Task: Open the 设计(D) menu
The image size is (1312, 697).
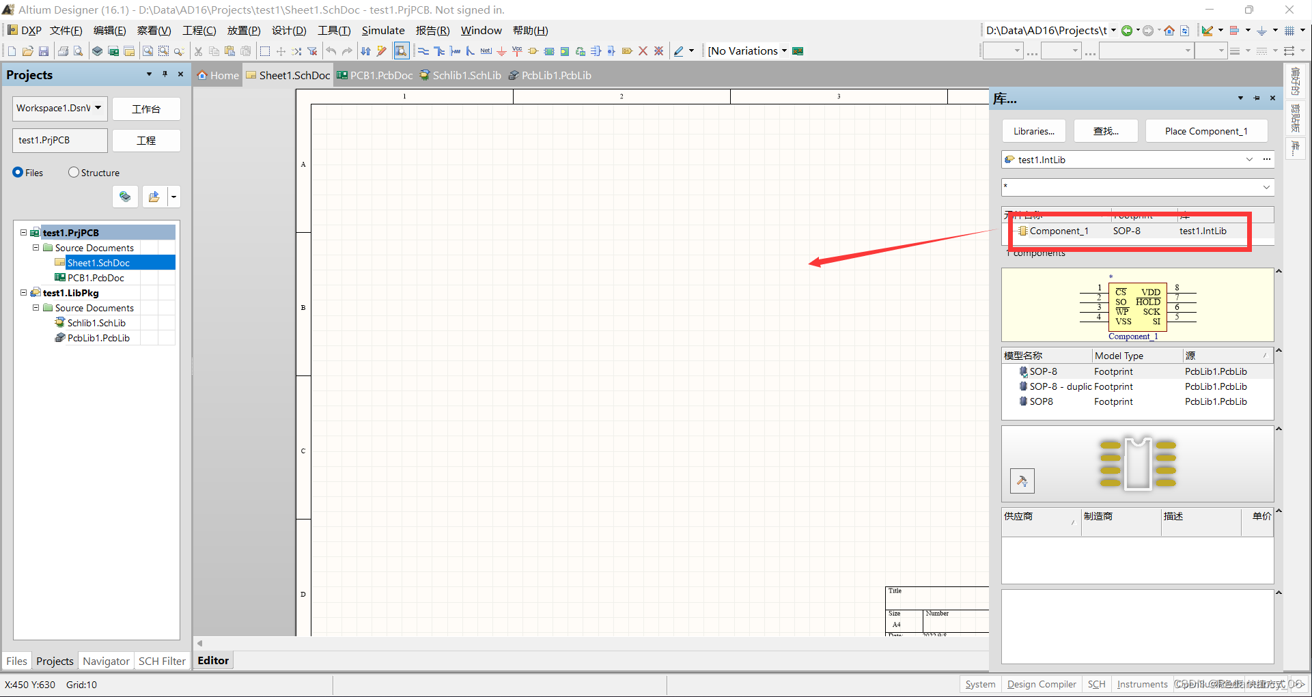Action: [x=289, y=31]
